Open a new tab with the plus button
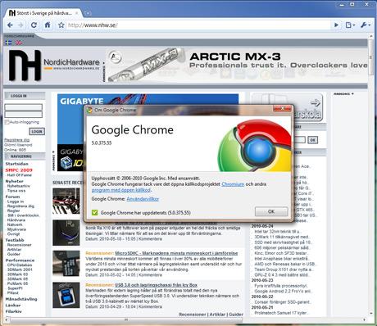 coord(88,13)
